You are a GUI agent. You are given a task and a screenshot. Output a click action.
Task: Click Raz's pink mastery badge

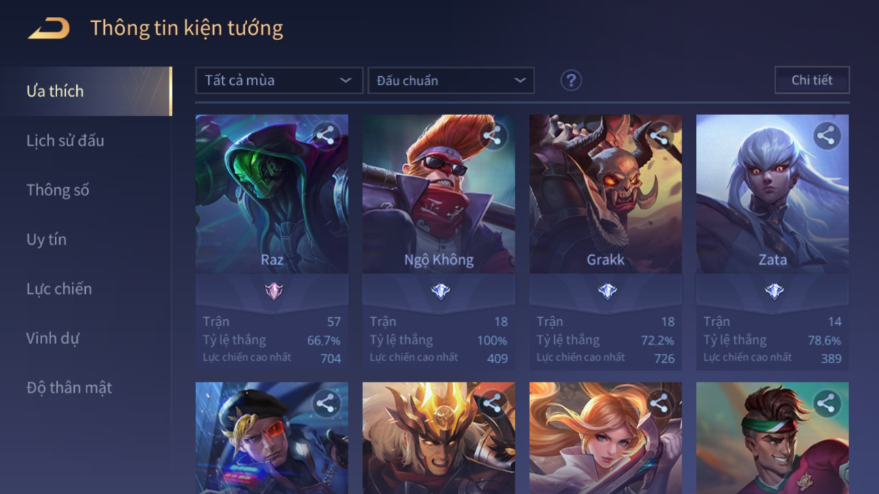pyautogui.click(x=273, y=291)
